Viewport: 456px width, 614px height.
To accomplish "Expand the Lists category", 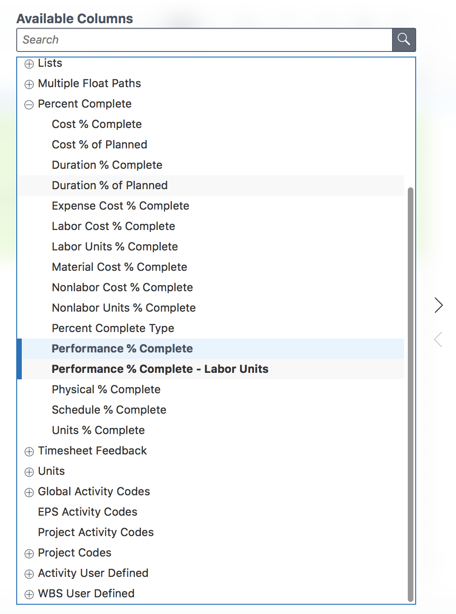I will coord(29,64).
